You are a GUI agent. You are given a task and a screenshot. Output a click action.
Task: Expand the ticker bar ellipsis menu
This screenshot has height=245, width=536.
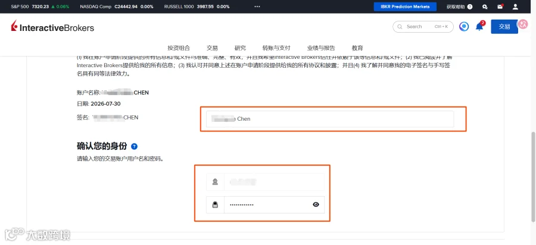tap(257, 7)
